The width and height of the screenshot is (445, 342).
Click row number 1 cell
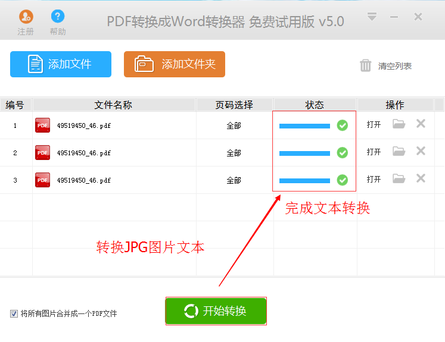pyautogui.click(x=15, y=125)
